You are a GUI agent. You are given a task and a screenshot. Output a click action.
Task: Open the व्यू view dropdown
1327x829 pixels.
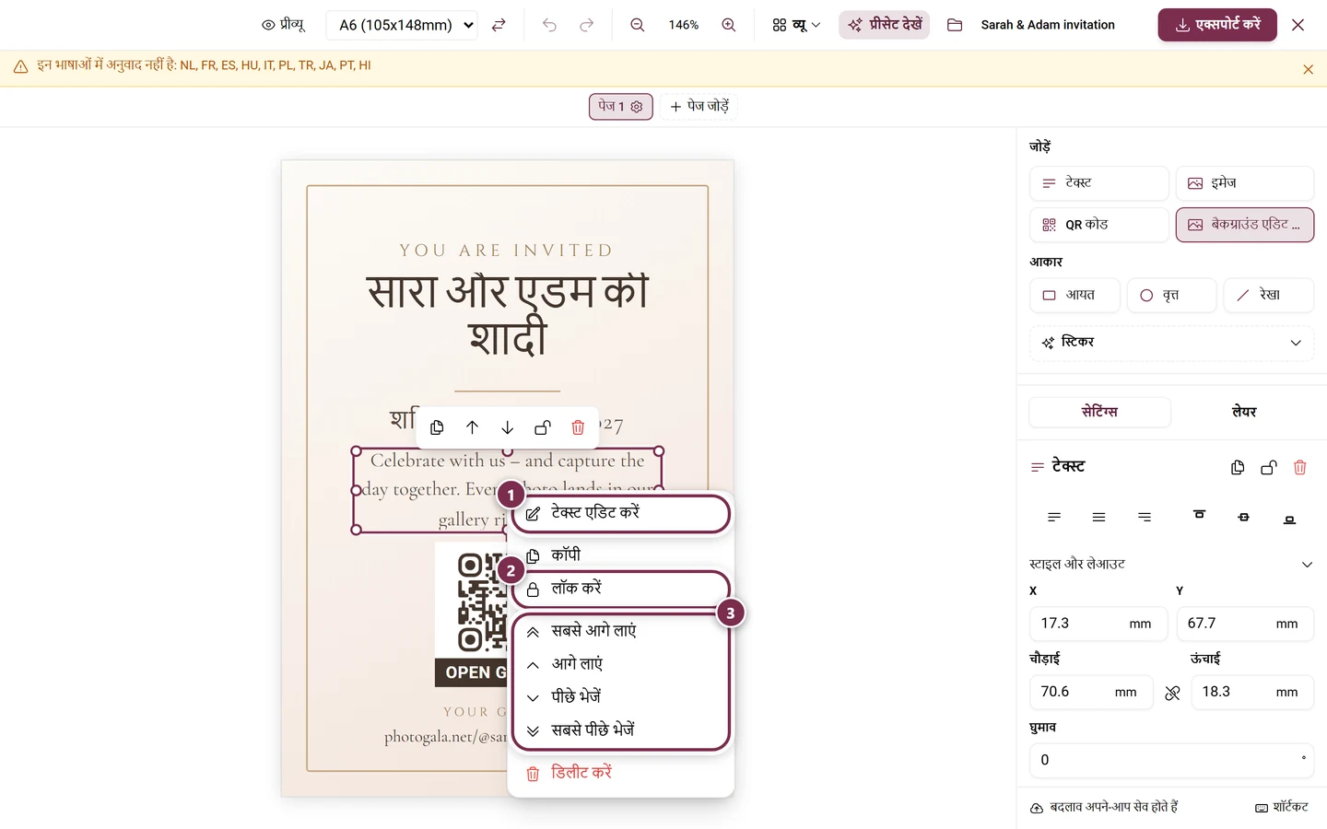pos(796,25)
